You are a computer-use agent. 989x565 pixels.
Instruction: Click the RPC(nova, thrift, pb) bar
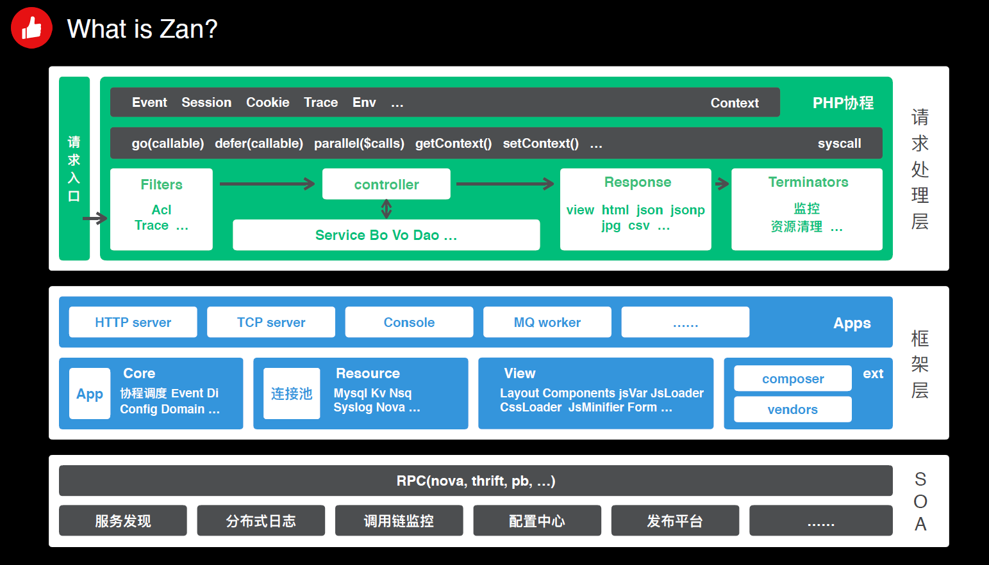pos(476,481)
